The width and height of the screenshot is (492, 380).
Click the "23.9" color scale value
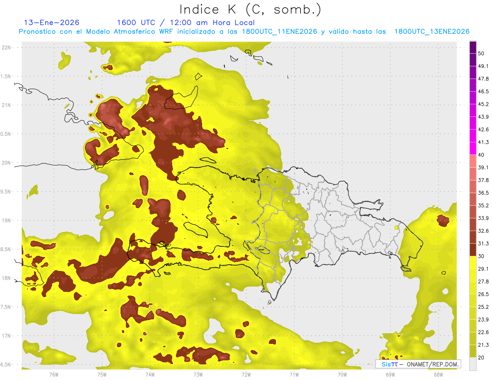pyautogui.click(x=483, y=320)
